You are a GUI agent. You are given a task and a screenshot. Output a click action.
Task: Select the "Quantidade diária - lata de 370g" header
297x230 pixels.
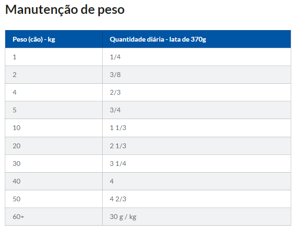158,39
